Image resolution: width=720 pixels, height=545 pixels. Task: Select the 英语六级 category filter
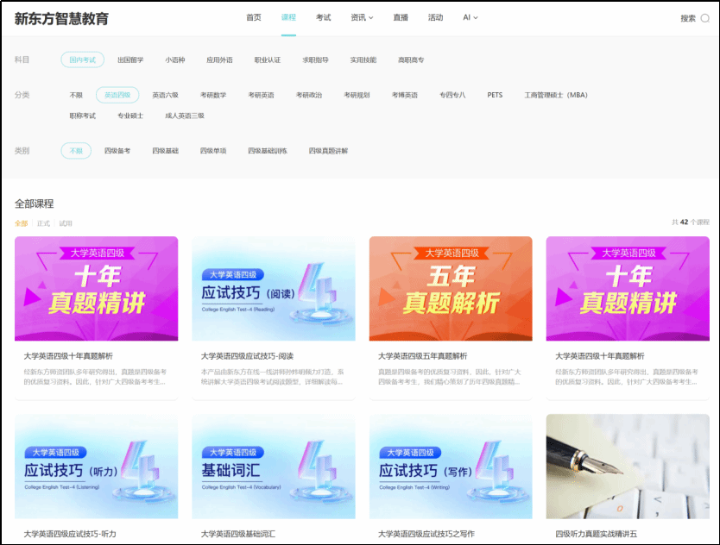pos(165,95)
